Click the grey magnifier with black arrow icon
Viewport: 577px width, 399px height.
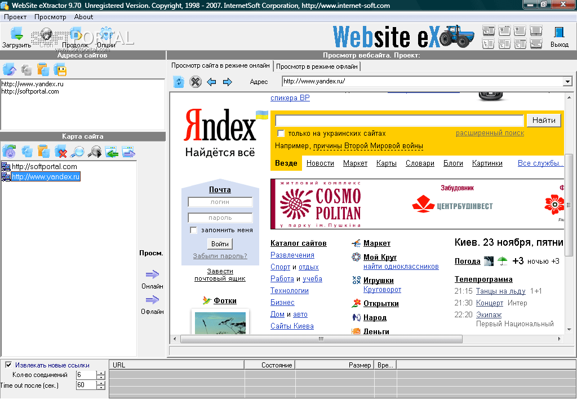pos(95,151)
